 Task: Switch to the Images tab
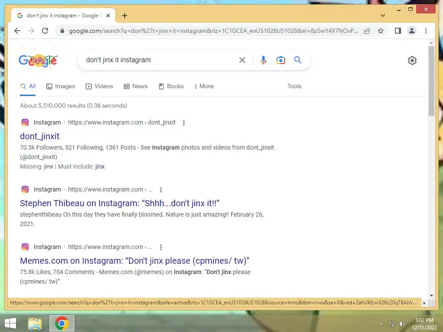(61, 86)
